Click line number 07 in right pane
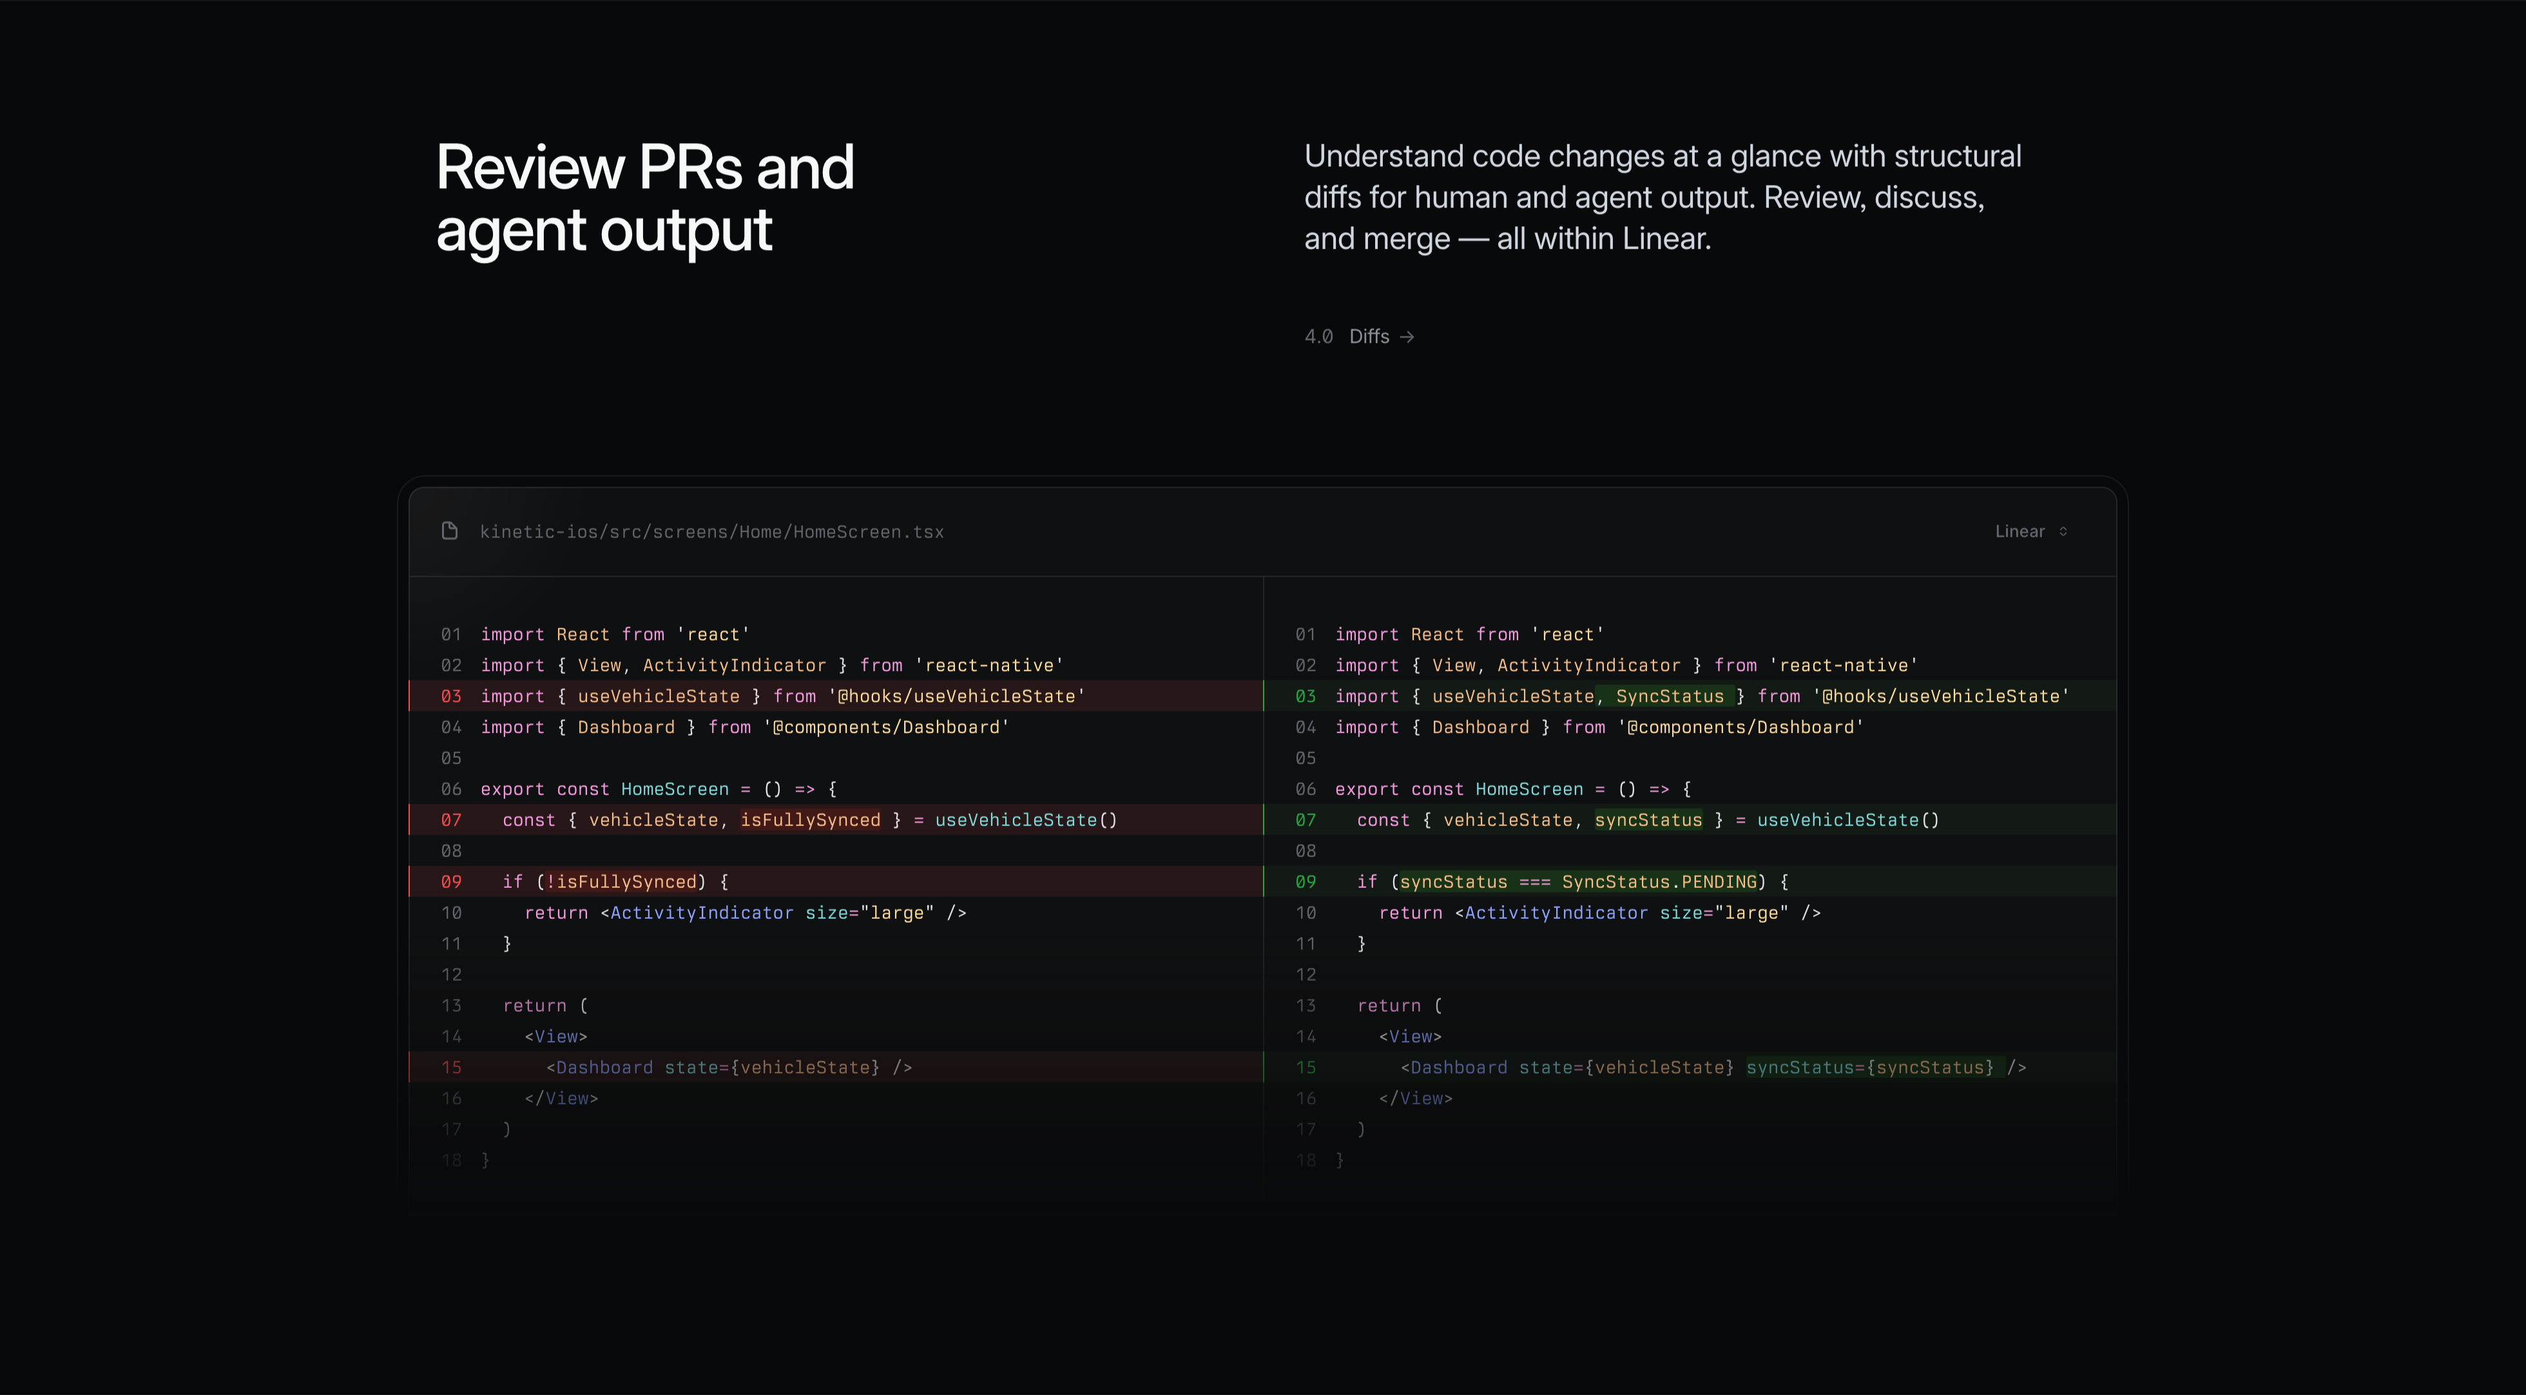Viewport: 2526px width, 1395px height. (x=1305, y=820)
